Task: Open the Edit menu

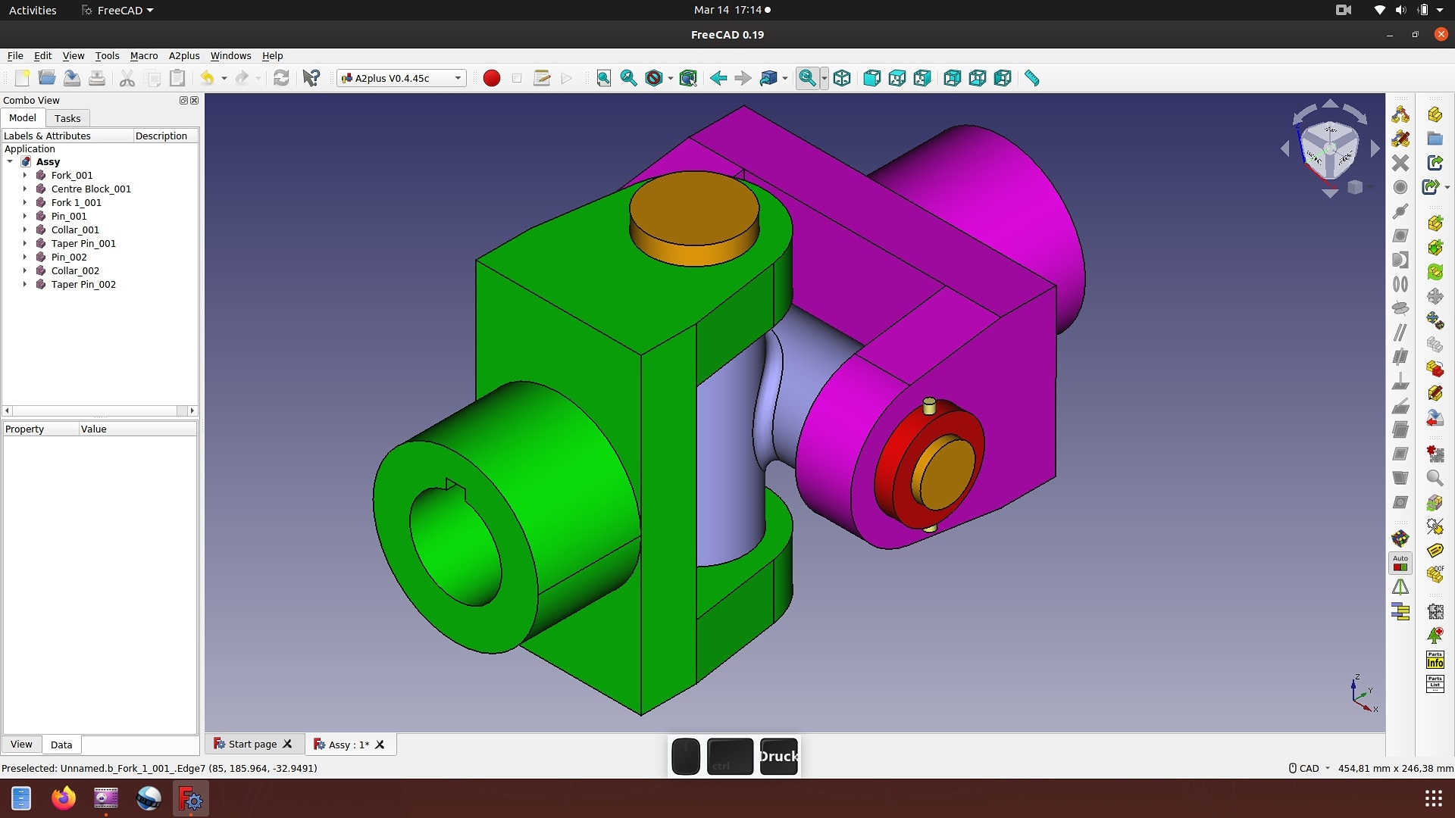Action: 42,55
